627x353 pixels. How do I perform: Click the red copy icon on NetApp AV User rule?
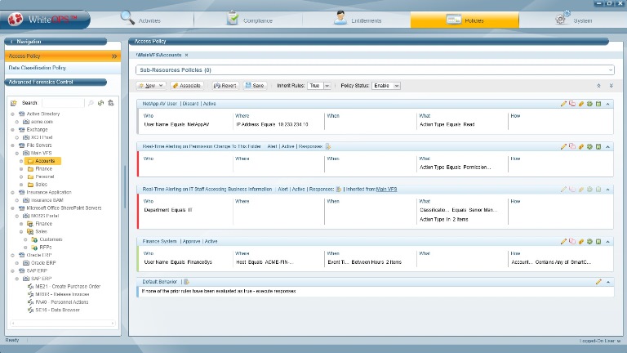[572, 104]
